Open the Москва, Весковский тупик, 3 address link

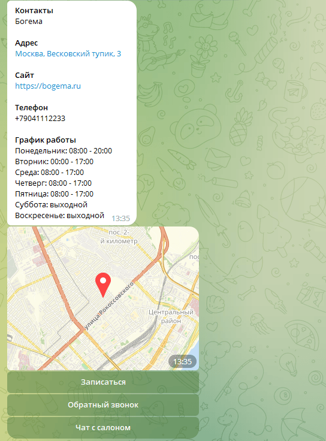(x=68, y=54)
